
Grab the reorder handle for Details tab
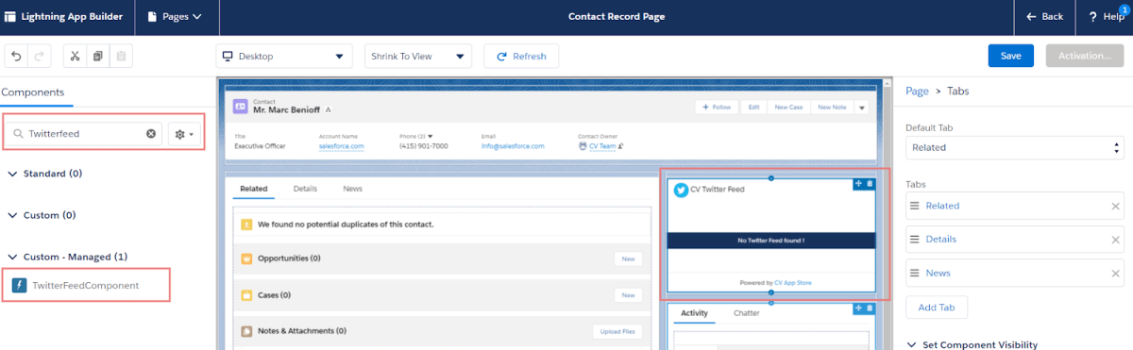[914, 240]
